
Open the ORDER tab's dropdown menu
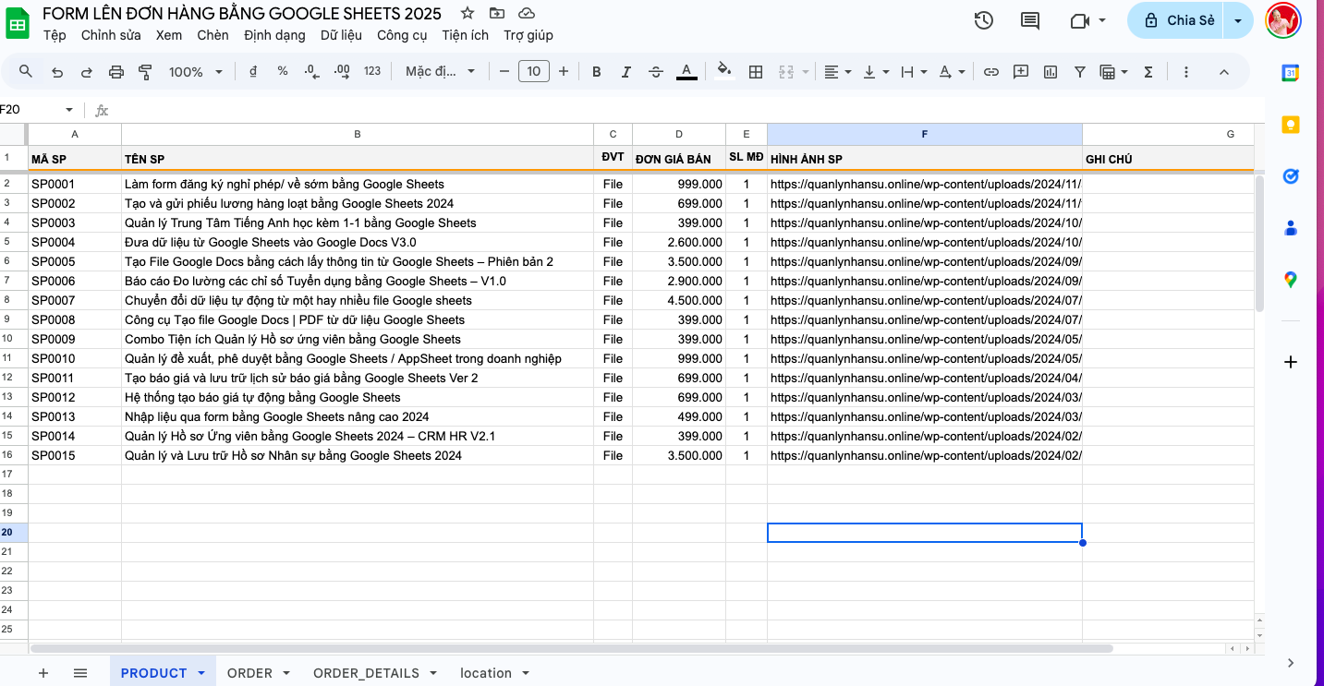285,673
